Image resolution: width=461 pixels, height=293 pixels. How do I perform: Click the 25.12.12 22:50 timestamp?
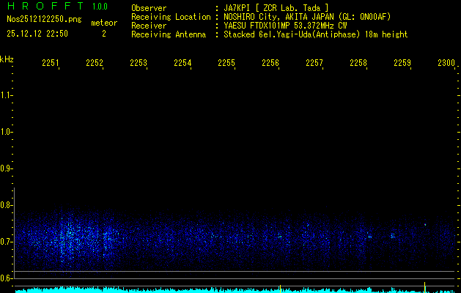click(x=37, y=34)
